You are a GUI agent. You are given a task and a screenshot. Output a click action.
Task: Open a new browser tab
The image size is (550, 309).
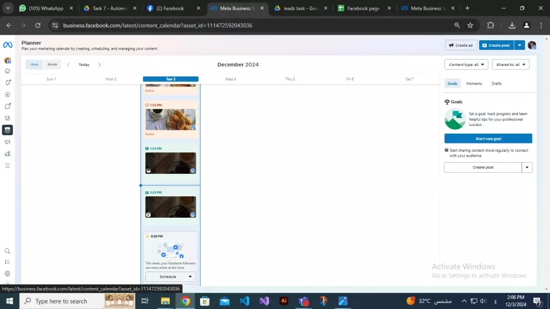[x=467, y=8]
